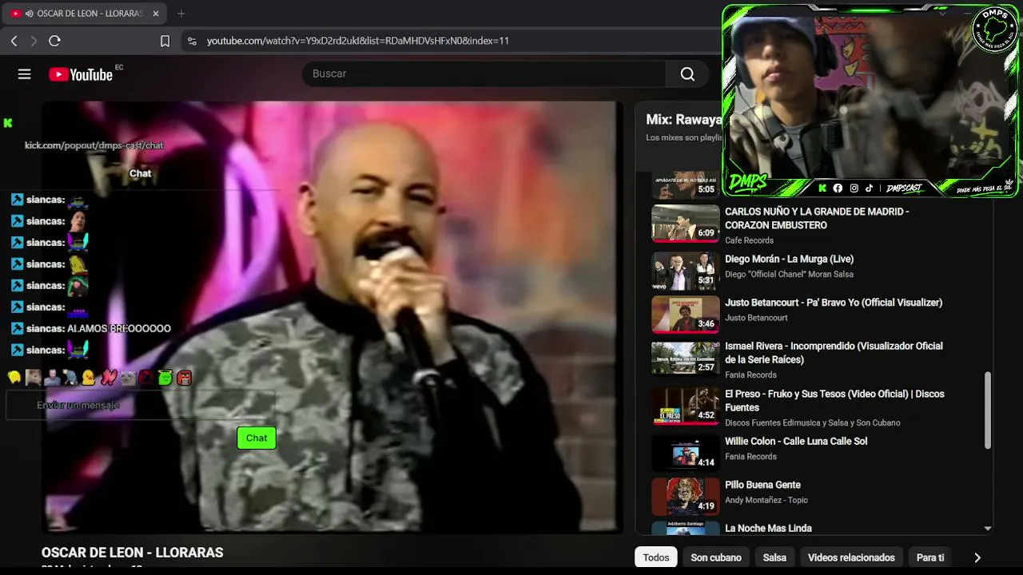Click playlist scrollbar down arrow

(x=988, y=528)
